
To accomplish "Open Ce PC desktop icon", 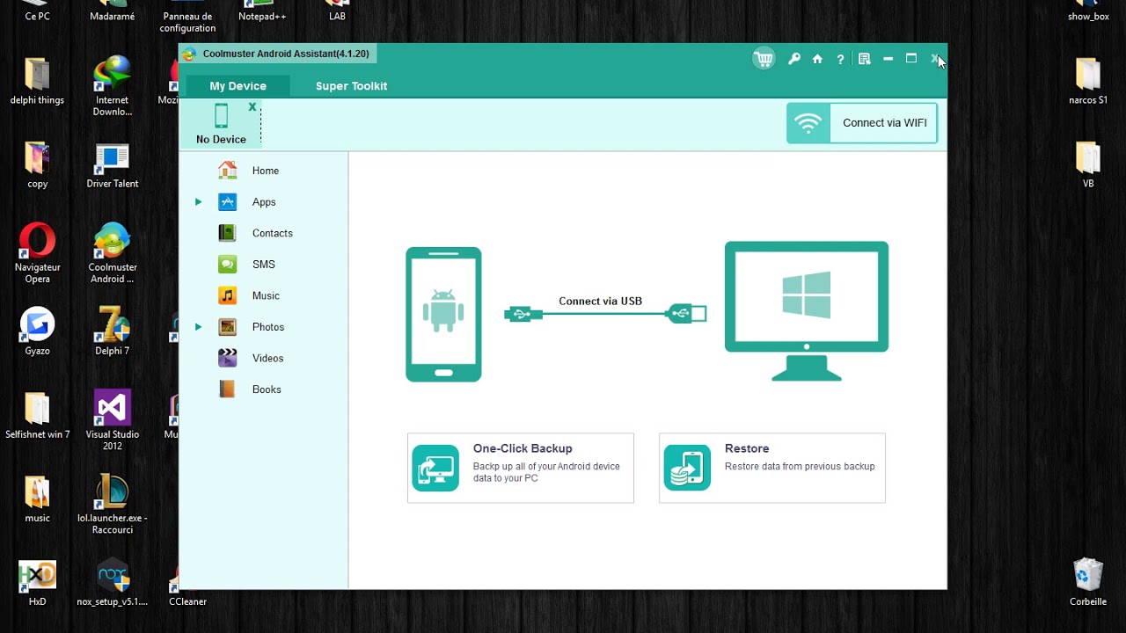I will click(x=37, y=11).
